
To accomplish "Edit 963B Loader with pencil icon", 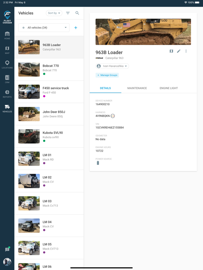I will (x=179, y=51).
